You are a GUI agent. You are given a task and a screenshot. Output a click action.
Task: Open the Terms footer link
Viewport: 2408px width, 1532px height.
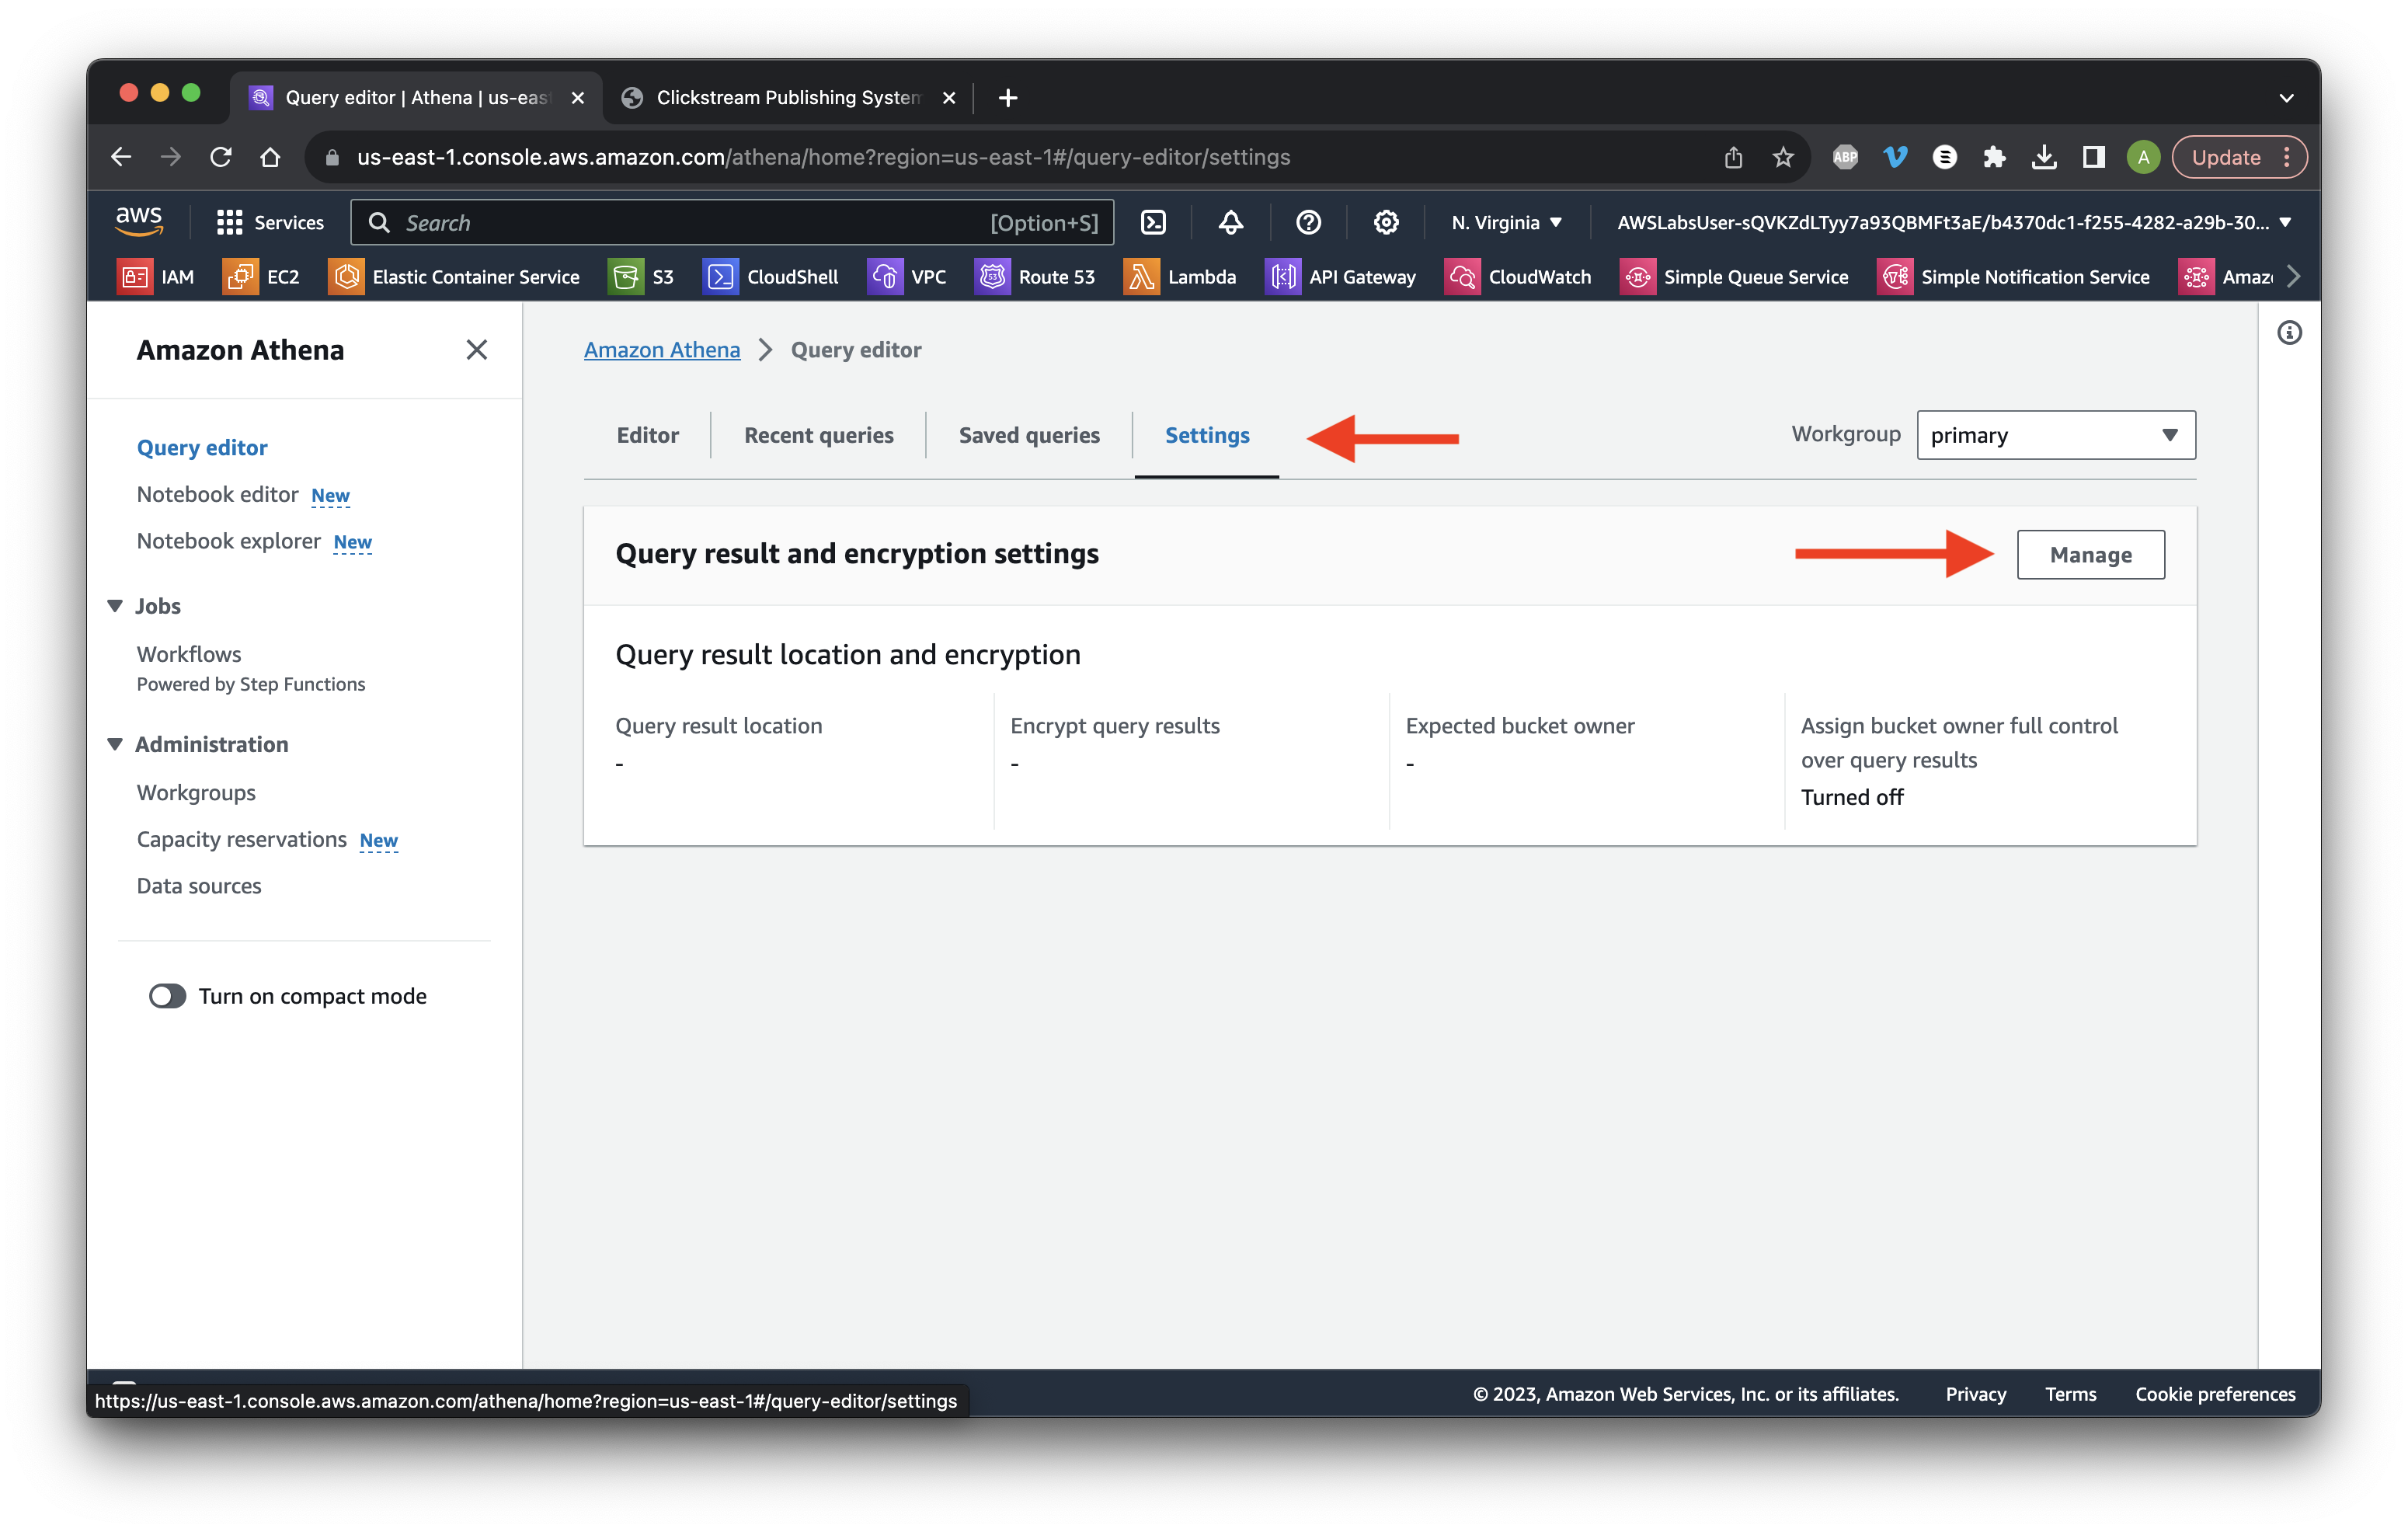[x=2070, y=1394]
